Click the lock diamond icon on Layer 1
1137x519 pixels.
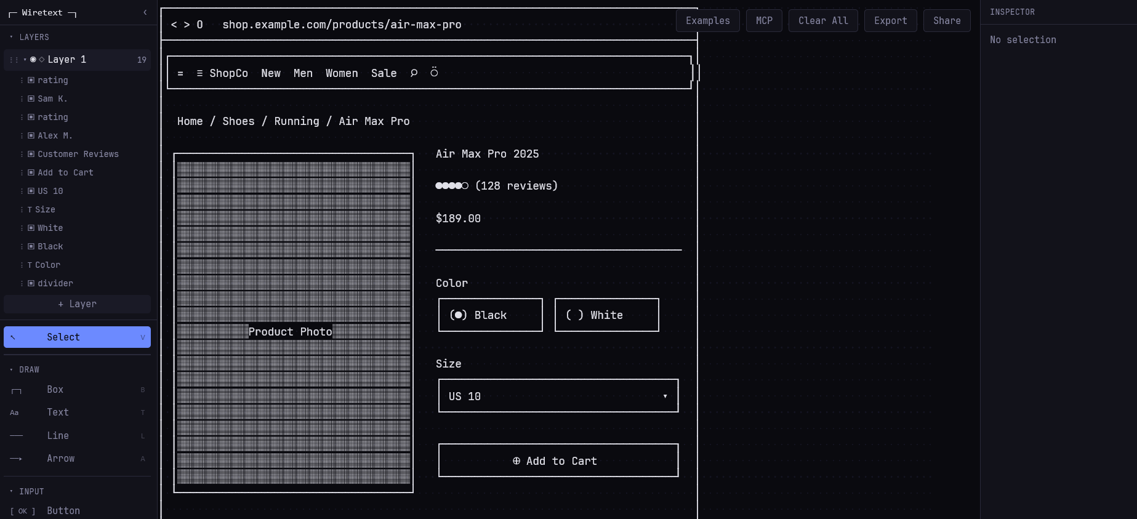[x=42, y=60]
